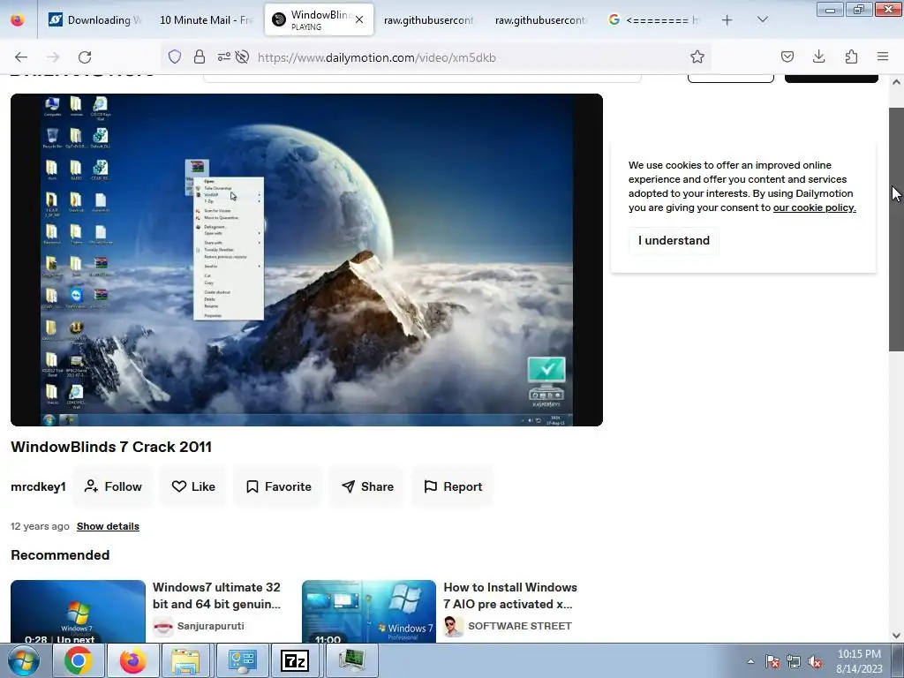Open the SOFTWARE STREET channel link
This screenshot has height=678, width=904.
(x=519, y=626)
